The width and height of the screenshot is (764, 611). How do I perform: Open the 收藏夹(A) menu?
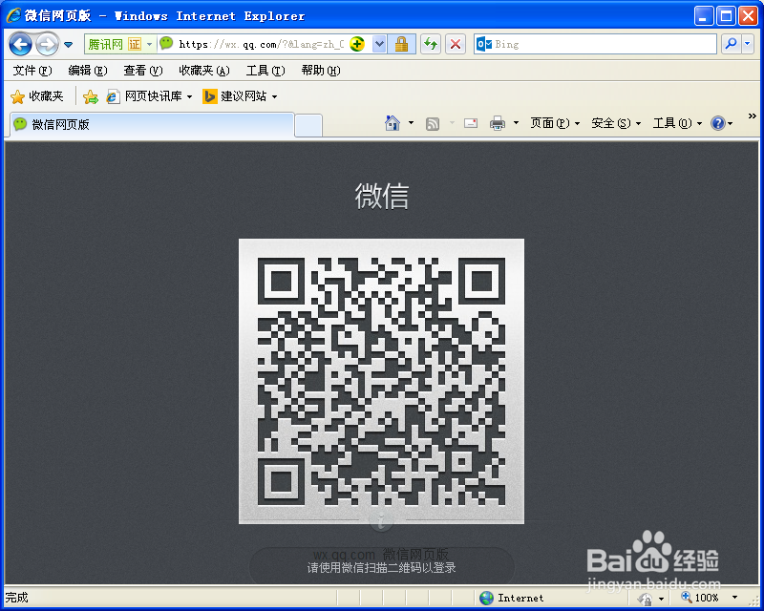[x=204, y=71]
